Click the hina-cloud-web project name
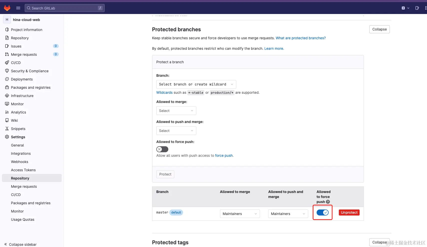The image size is (427, 247). tap(26, 20)
